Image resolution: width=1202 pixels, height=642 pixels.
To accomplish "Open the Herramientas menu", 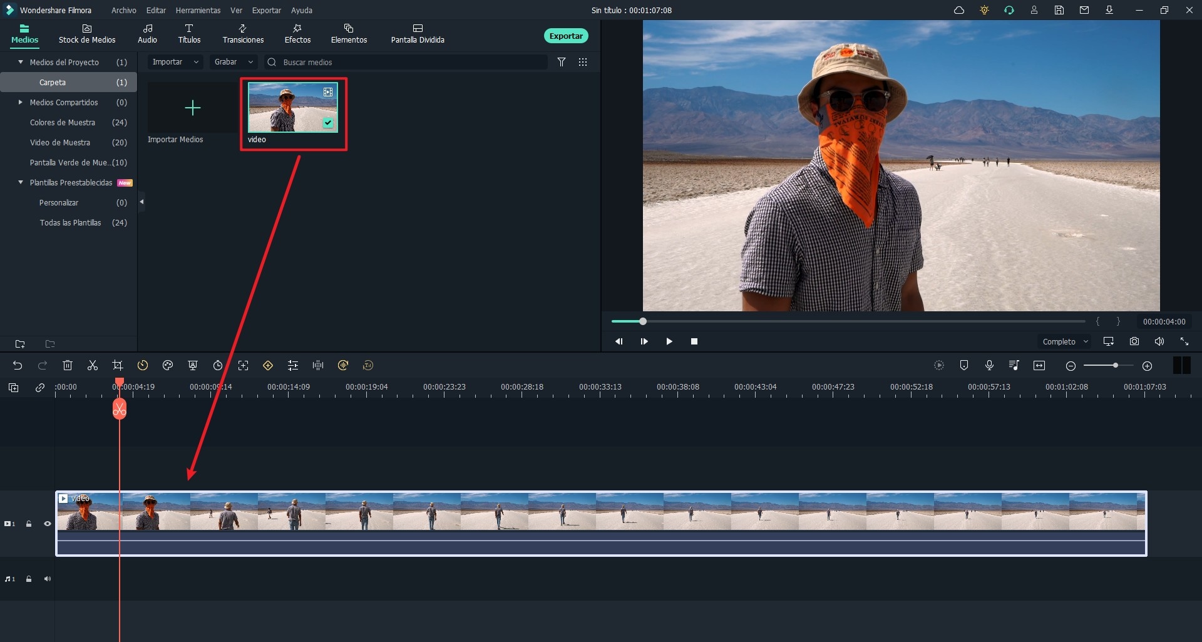I will tap(198, 10).
